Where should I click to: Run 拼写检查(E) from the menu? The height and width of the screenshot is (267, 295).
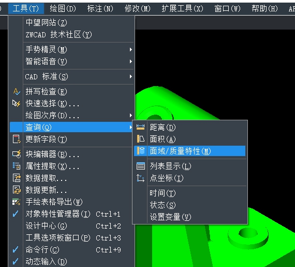(72, 92)
